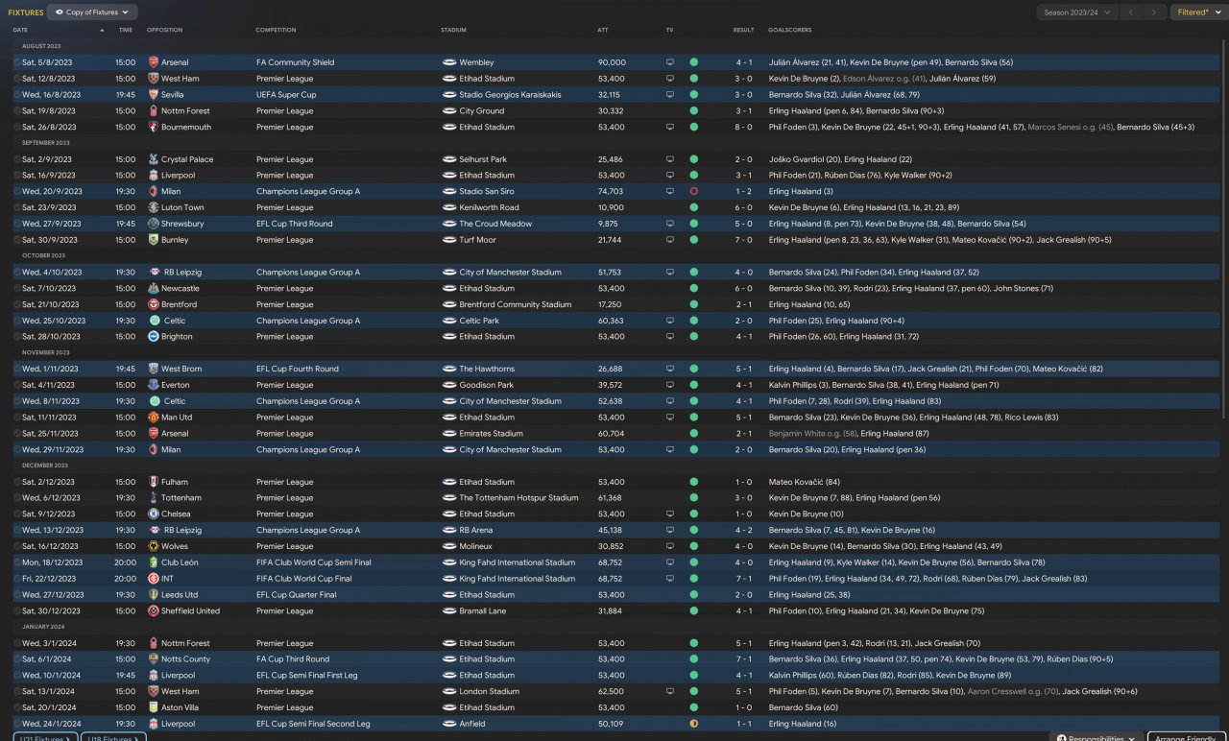Image resolution: width=1229 pixels, height=741 pixels.
Task: Click the Newcastle club badge
Action: tap(153, 288)
